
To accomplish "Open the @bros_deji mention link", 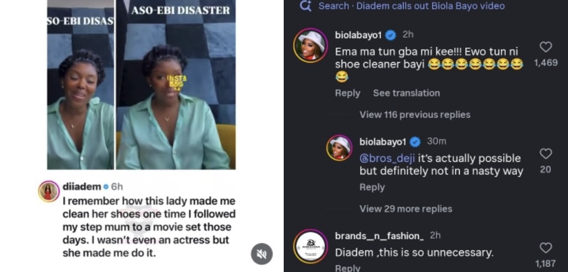I will point(387,158).
